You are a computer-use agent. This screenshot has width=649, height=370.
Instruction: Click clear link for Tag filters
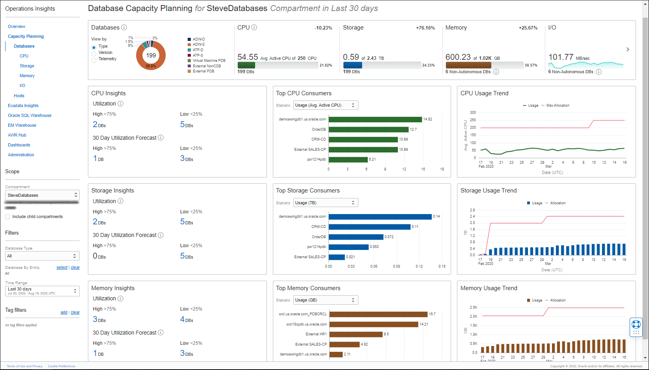click(x=75, y=313)
